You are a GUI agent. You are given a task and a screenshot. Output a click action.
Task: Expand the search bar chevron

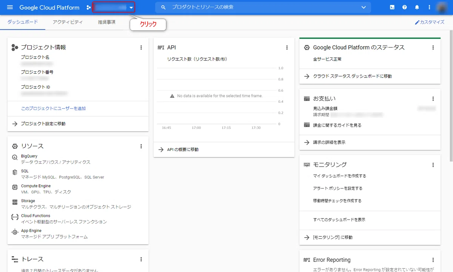364,7
